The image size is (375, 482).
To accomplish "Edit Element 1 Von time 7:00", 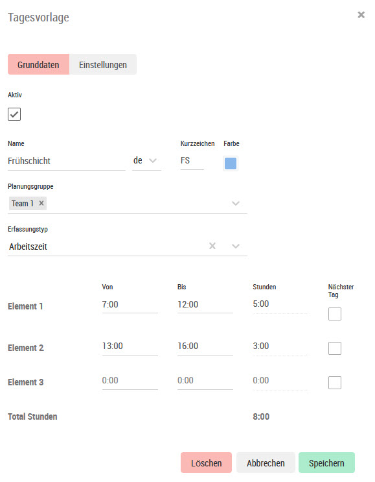I will [130, 305].
